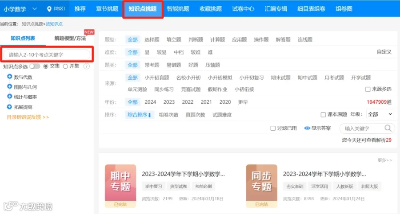
Task: Filter question type by 解答题
Action: tap(283, 40)
